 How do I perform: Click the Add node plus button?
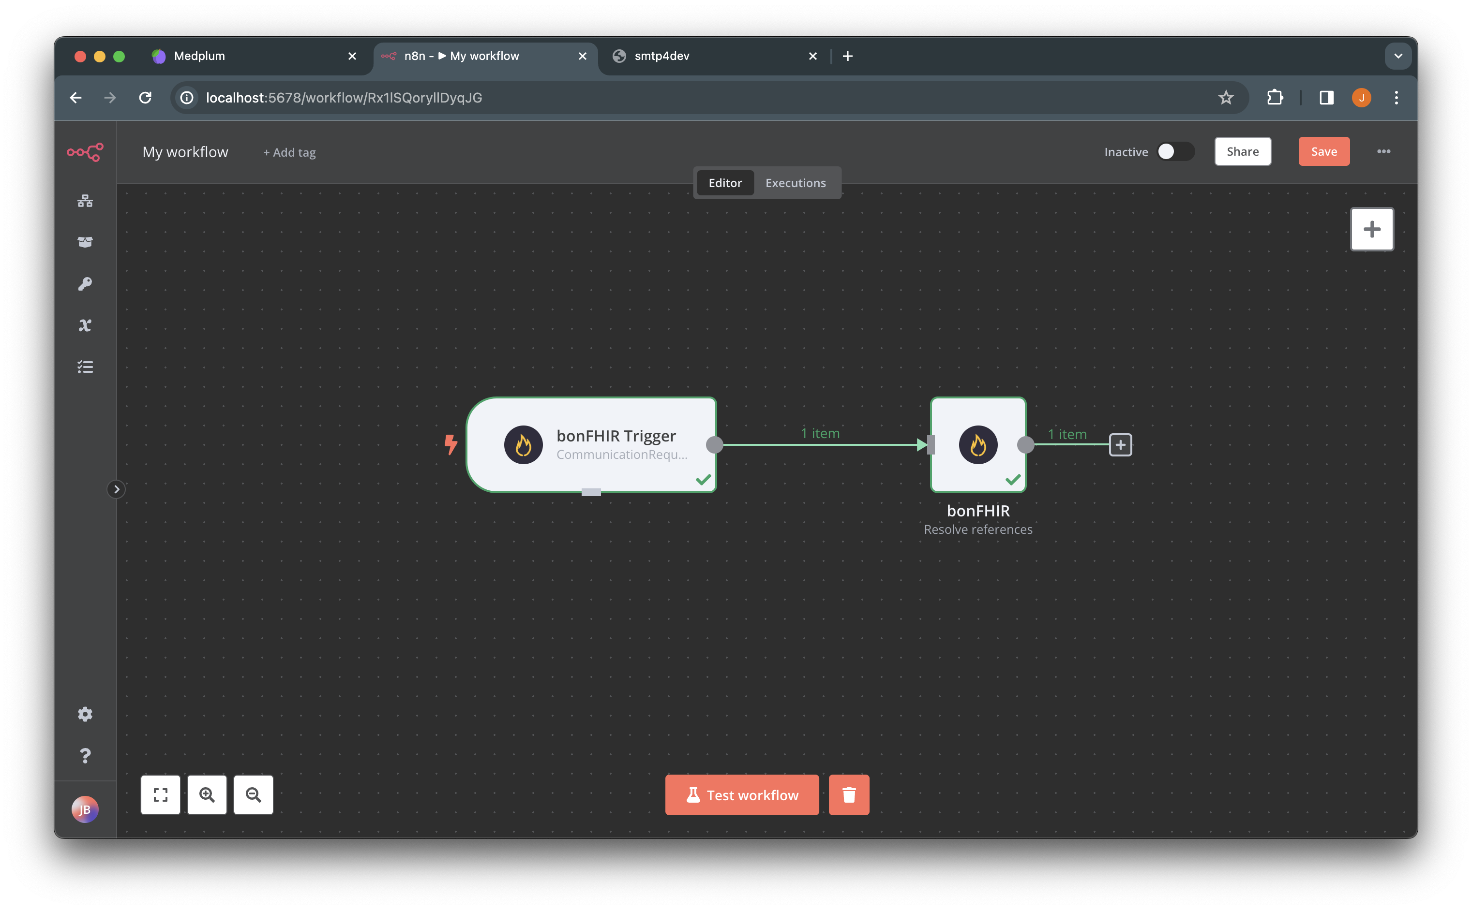click(1121, 444)
